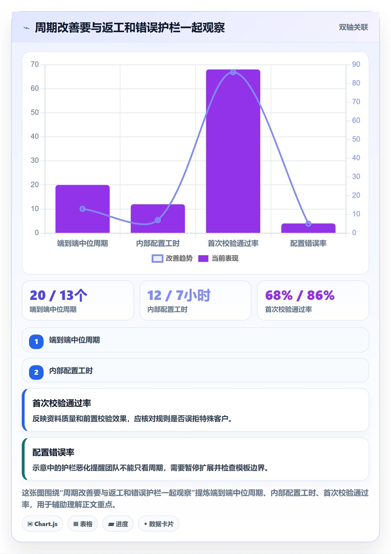Open the 20 / 13个 data card
Viewport: 391px width, 554px height.
point(78,300)
